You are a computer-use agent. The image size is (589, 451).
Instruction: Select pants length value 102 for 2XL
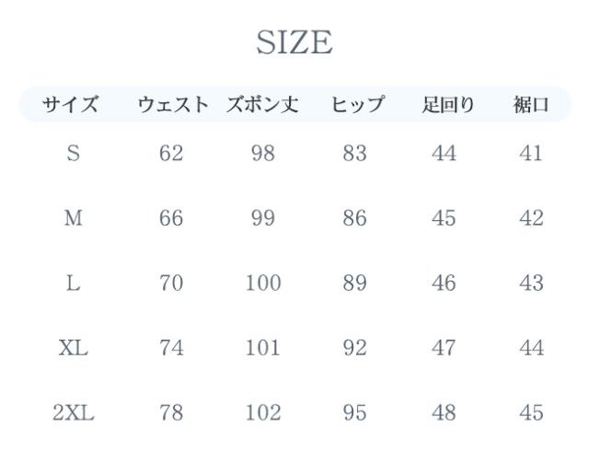coord(262,412)
